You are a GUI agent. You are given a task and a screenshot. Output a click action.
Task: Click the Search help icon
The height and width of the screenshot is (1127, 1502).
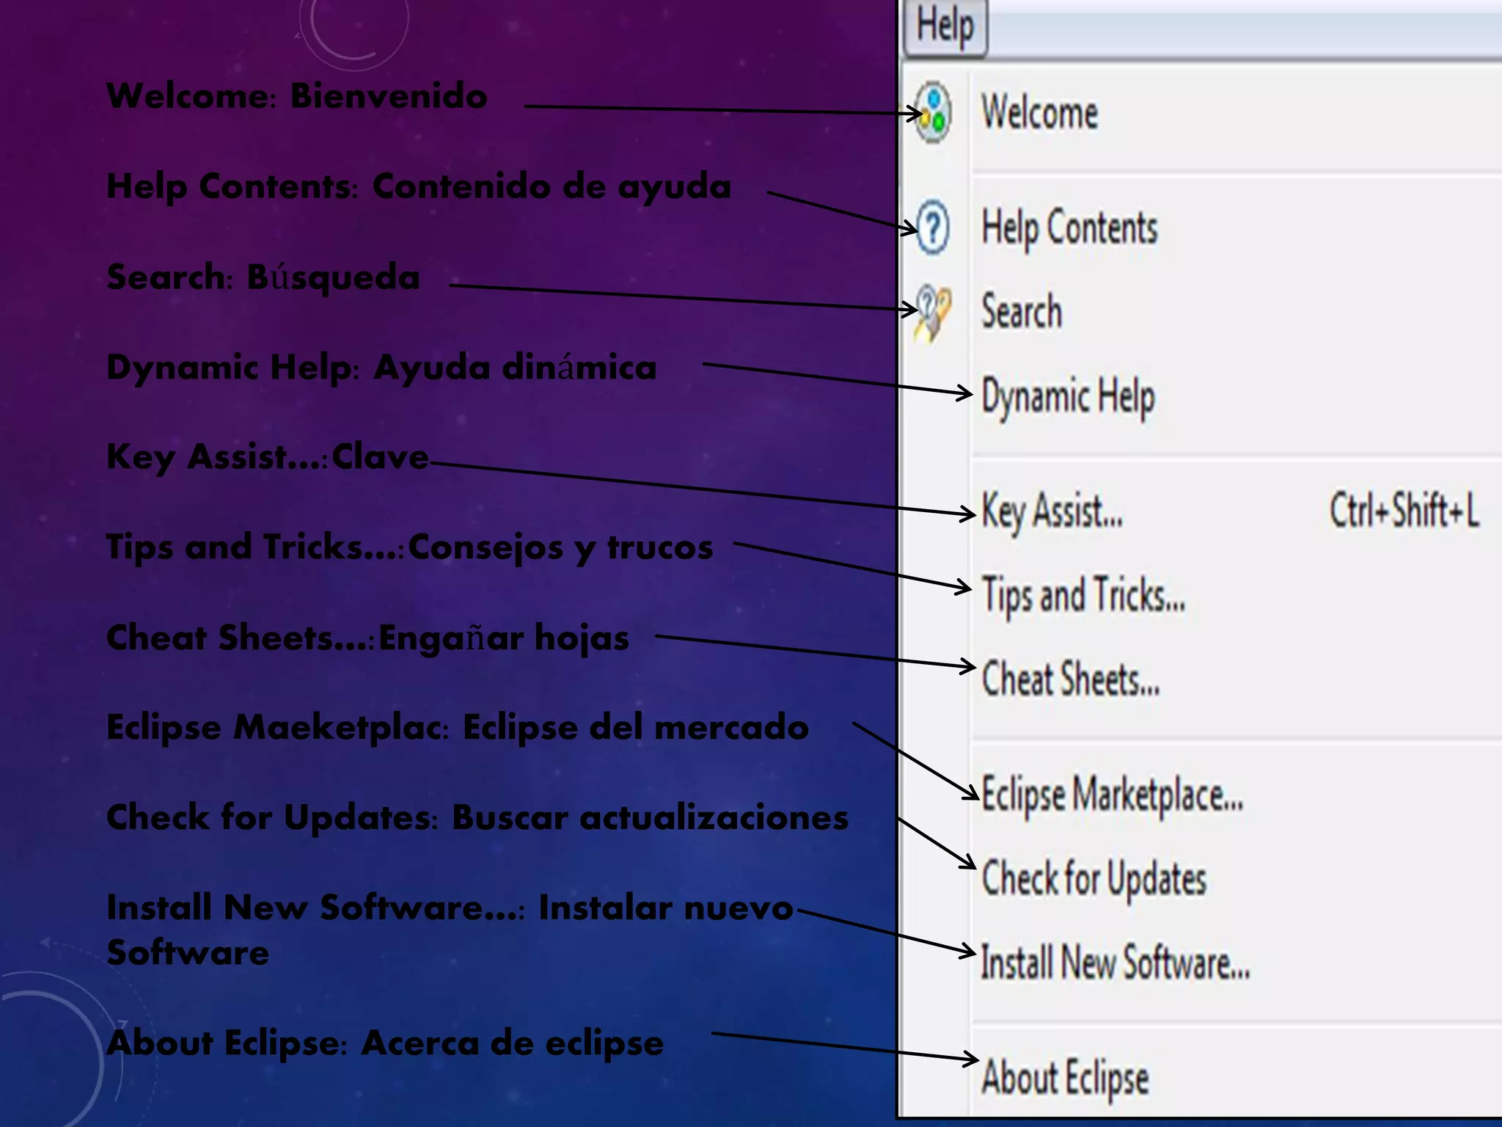[x=933, y=313]
